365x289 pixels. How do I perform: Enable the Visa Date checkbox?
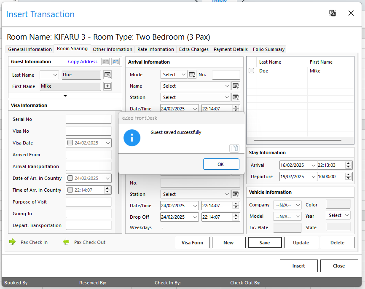70,143
